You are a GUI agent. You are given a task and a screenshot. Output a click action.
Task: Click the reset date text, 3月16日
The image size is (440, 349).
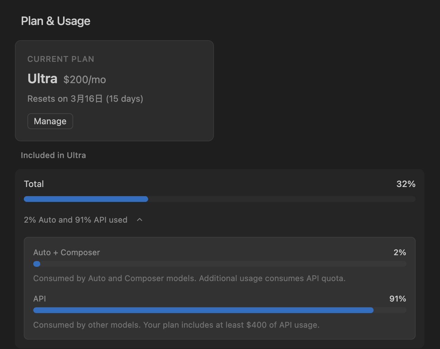87,99
